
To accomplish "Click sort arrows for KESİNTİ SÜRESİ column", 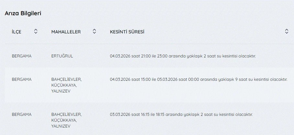I will pos(287,31).
